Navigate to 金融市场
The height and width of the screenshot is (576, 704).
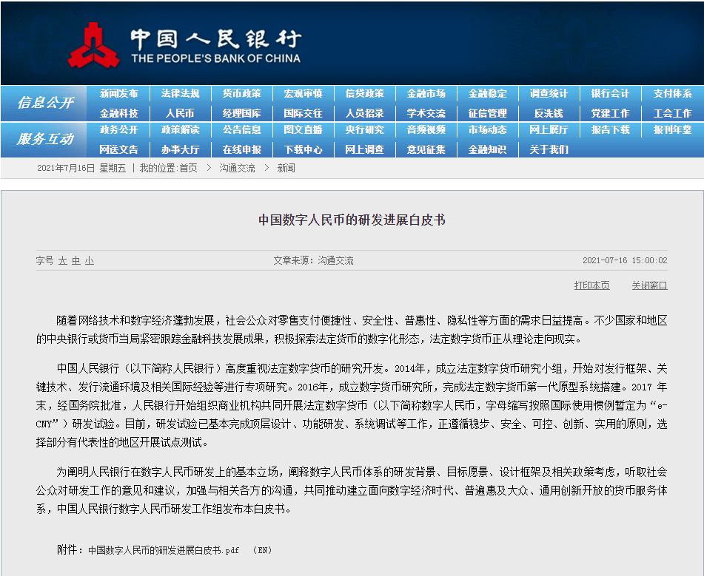(426, 93)
